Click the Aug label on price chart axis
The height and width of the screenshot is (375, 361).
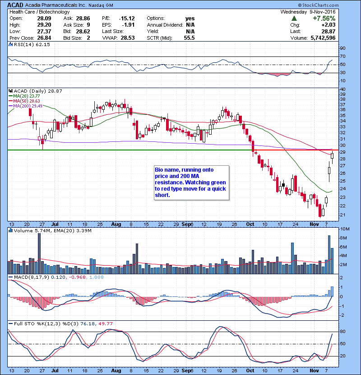[x=116, y=224]
